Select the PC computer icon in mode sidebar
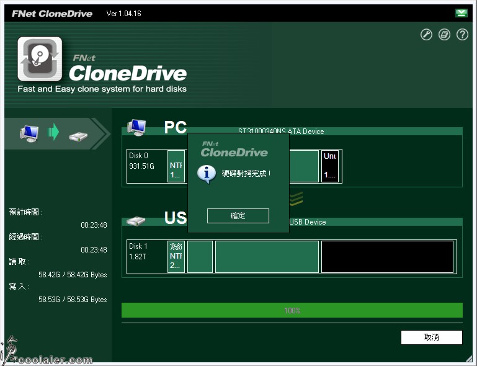Image resolution: width=477 pixels, height=366 pixels. click(29, 133)
